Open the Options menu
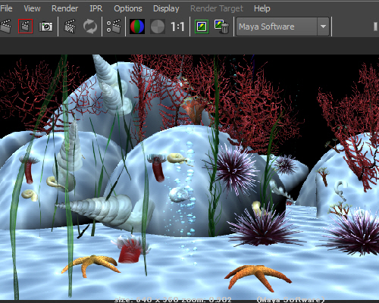379x303 pixels. (x=128, y=8)
